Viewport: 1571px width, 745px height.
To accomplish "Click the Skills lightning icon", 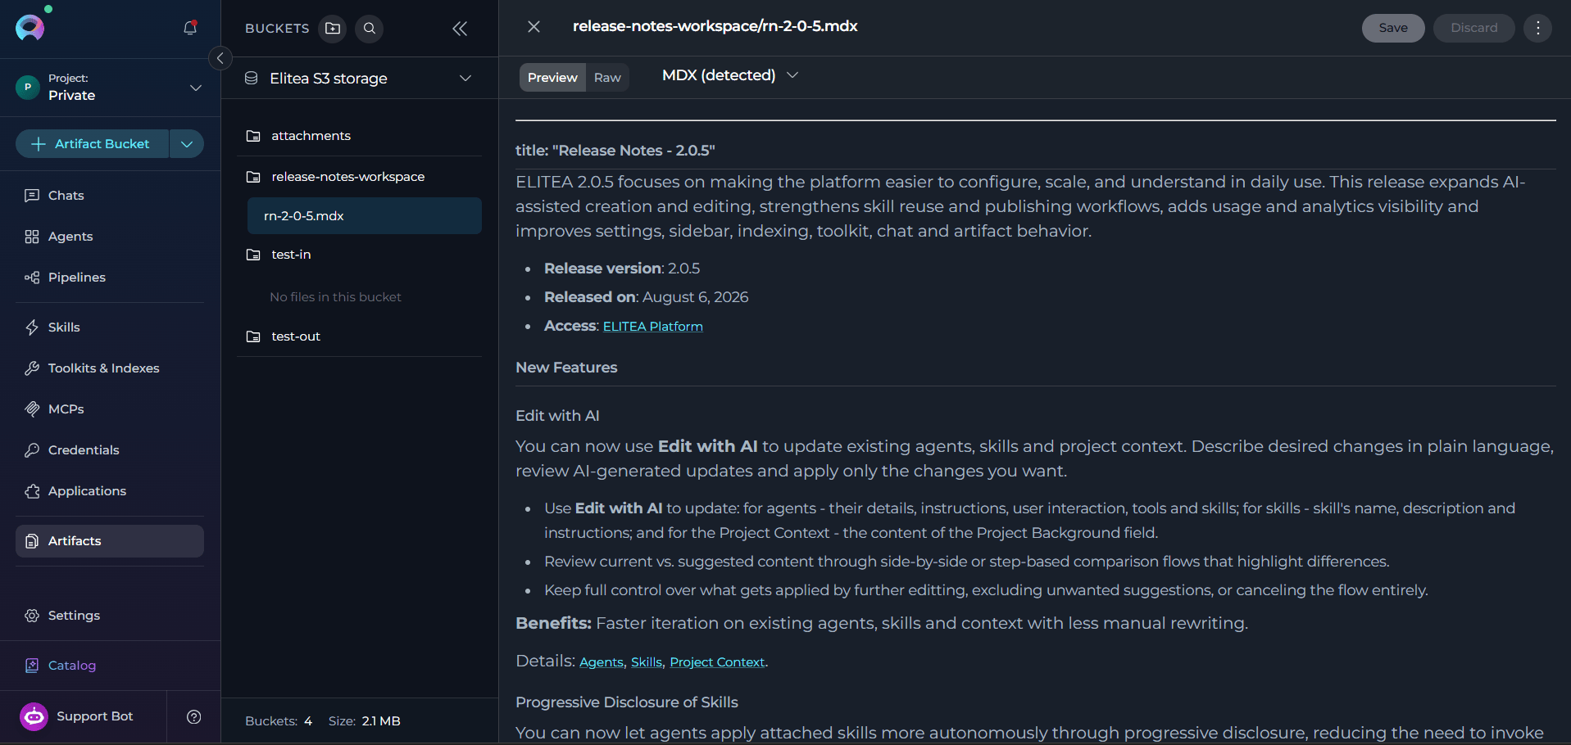I will click(32, 327).
